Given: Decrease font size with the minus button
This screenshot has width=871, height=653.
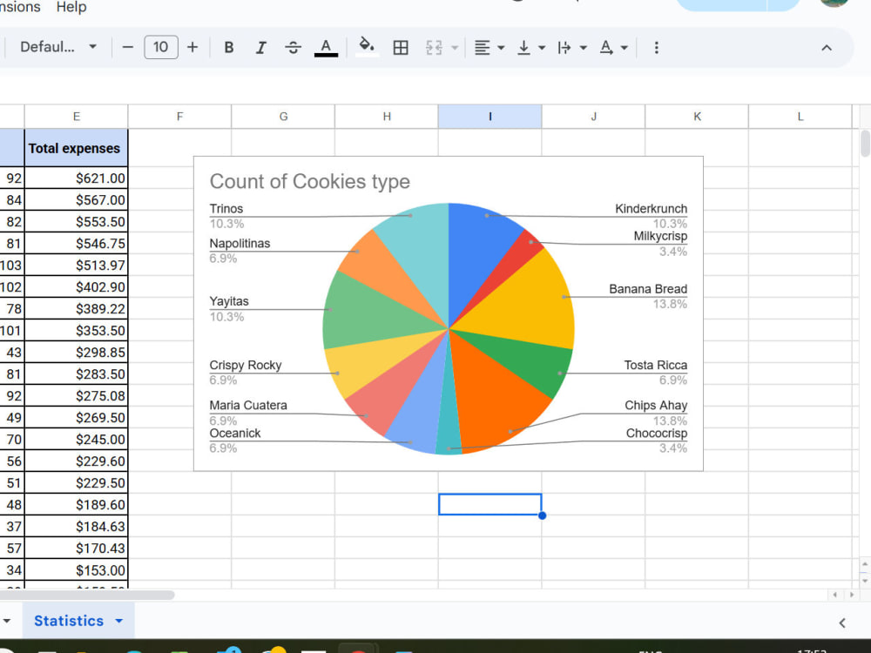Looking at the screenshot, I should click(128, 48).
